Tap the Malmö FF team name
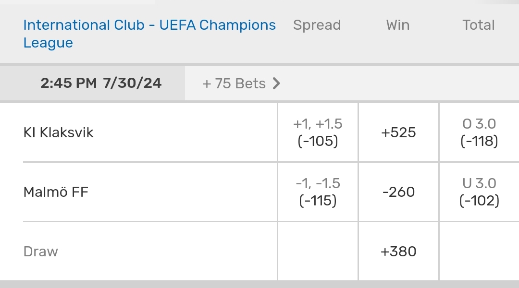Image resolution: width=519 pixels, height=288 pixels. (56, 192)
